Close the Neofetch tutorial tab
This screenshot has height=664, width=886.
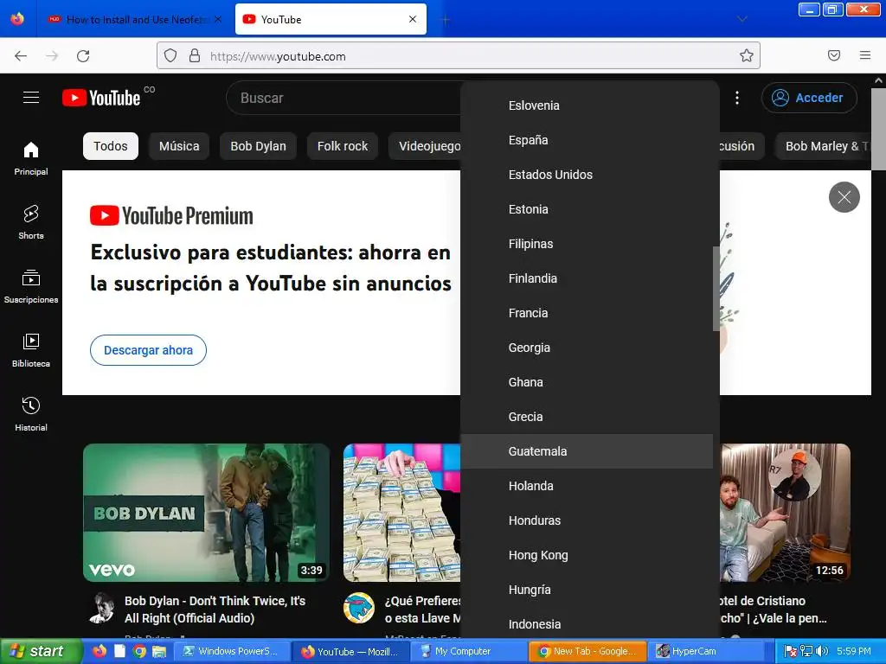click(218, 19)
